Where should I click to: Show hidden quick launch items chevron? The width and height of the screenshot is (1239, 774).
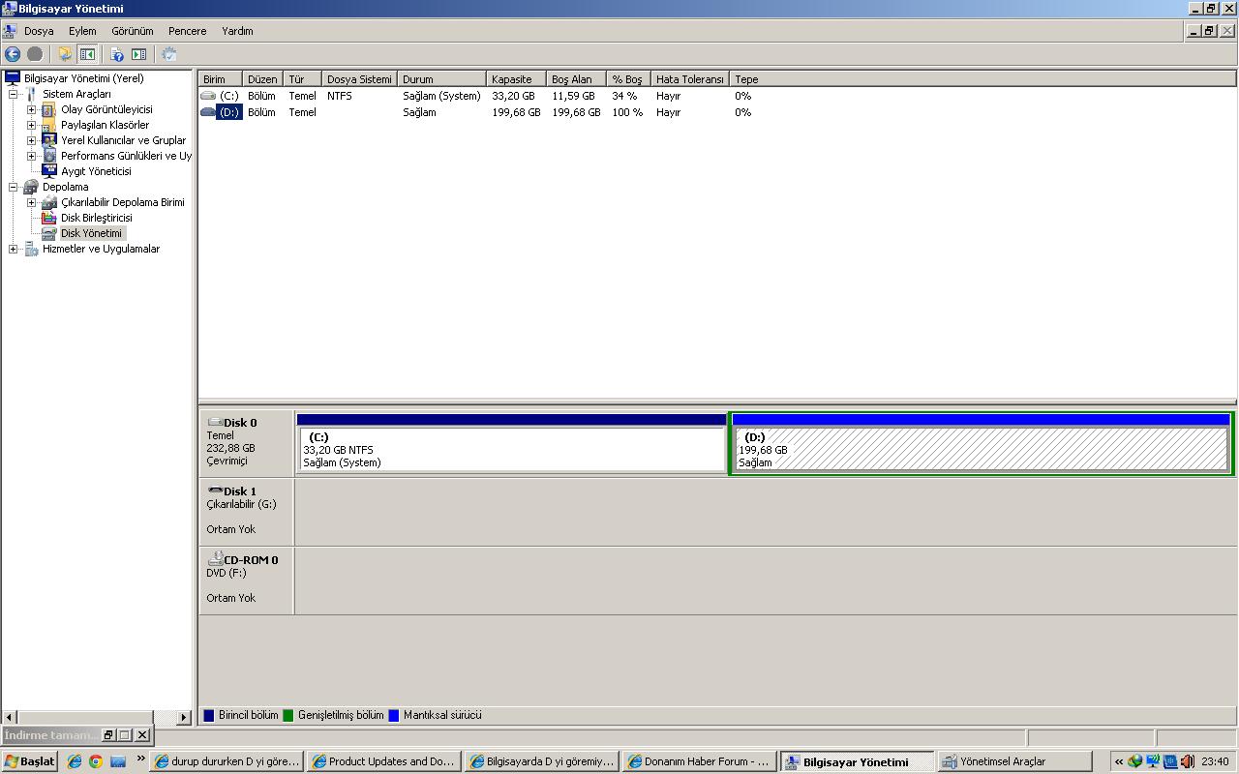point(140,759)
